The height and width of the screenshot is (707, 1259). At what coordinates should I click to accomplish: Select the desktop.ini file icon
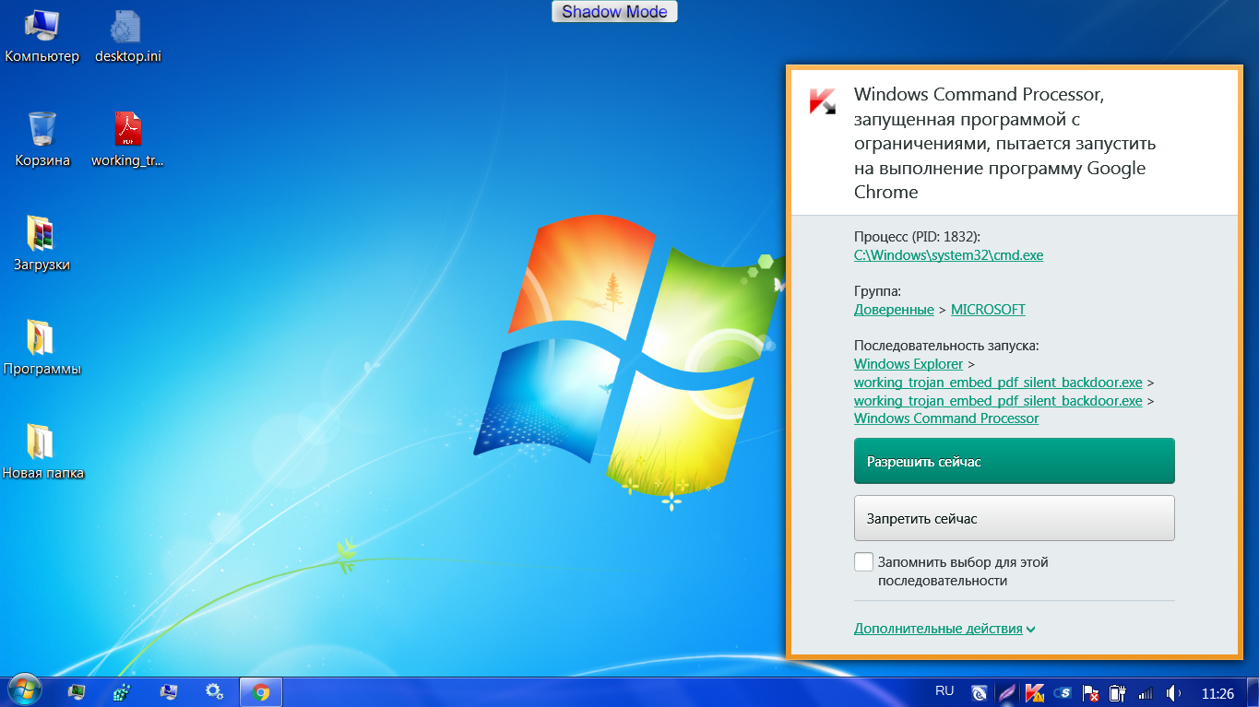tap(128, 37)
